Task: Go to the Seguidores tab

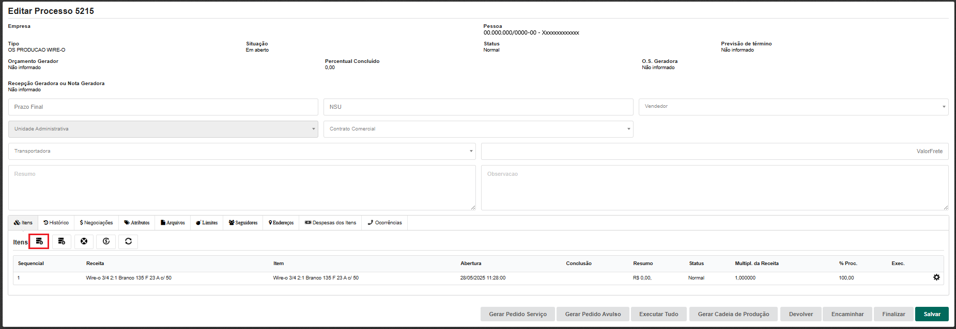Action: pyautogui.click(x=243, y=223)
